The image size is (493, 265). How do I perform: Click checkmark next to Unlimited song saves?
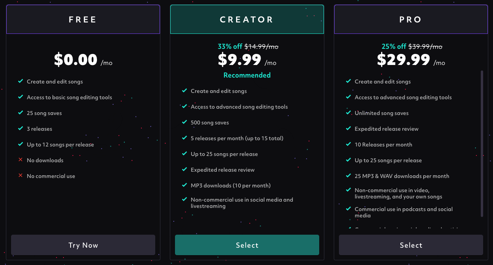(x=348, y=113)
